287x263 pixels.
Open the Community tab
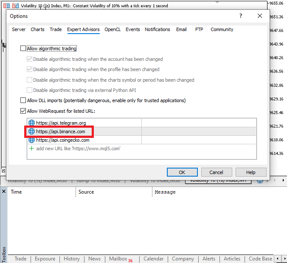[222, 29]
